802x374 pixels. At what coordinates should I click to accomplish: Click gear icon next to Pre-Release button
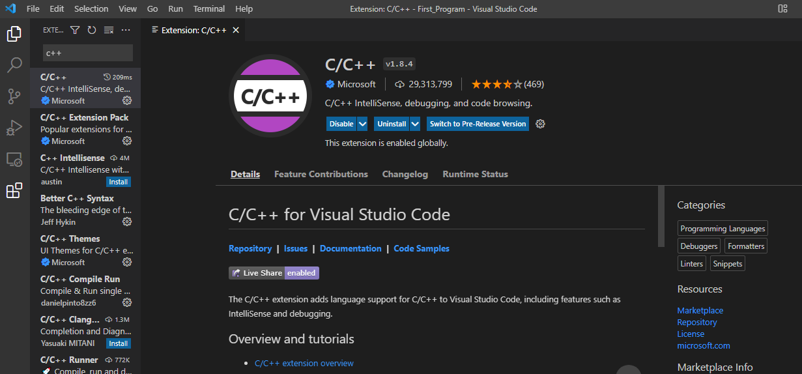tap(540, 124)
